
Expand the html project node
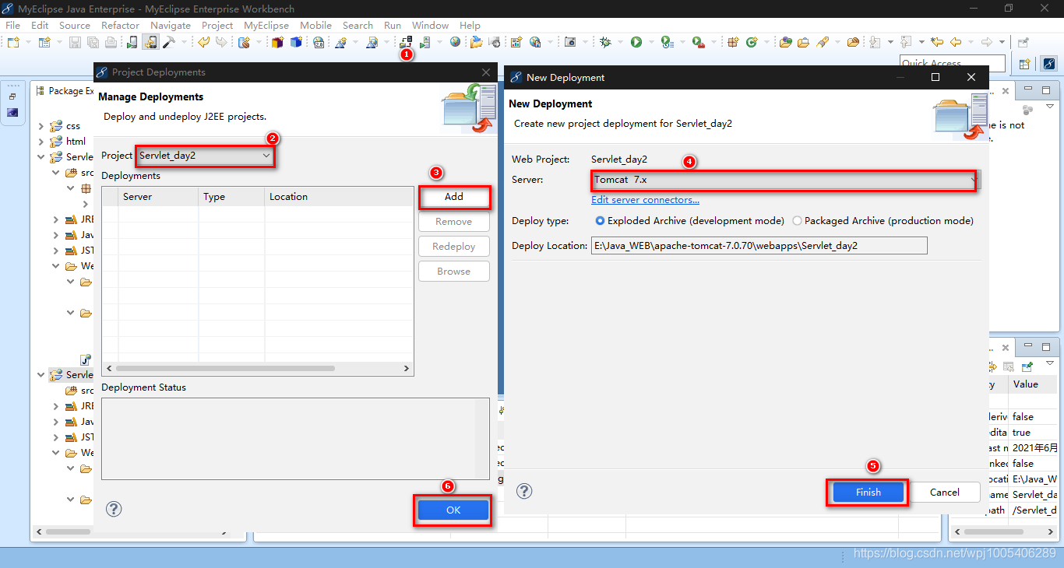pyautogui.click(x=42, y=142)
